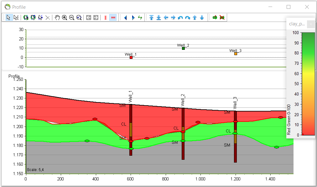Click the light blue right arrow
Viewport: 317px width, 187px height.
(x=173, y=18)
